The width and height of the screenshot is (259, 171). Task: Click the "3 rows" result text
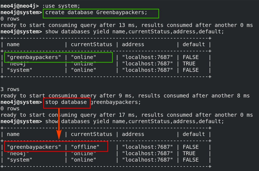[10, 89]
